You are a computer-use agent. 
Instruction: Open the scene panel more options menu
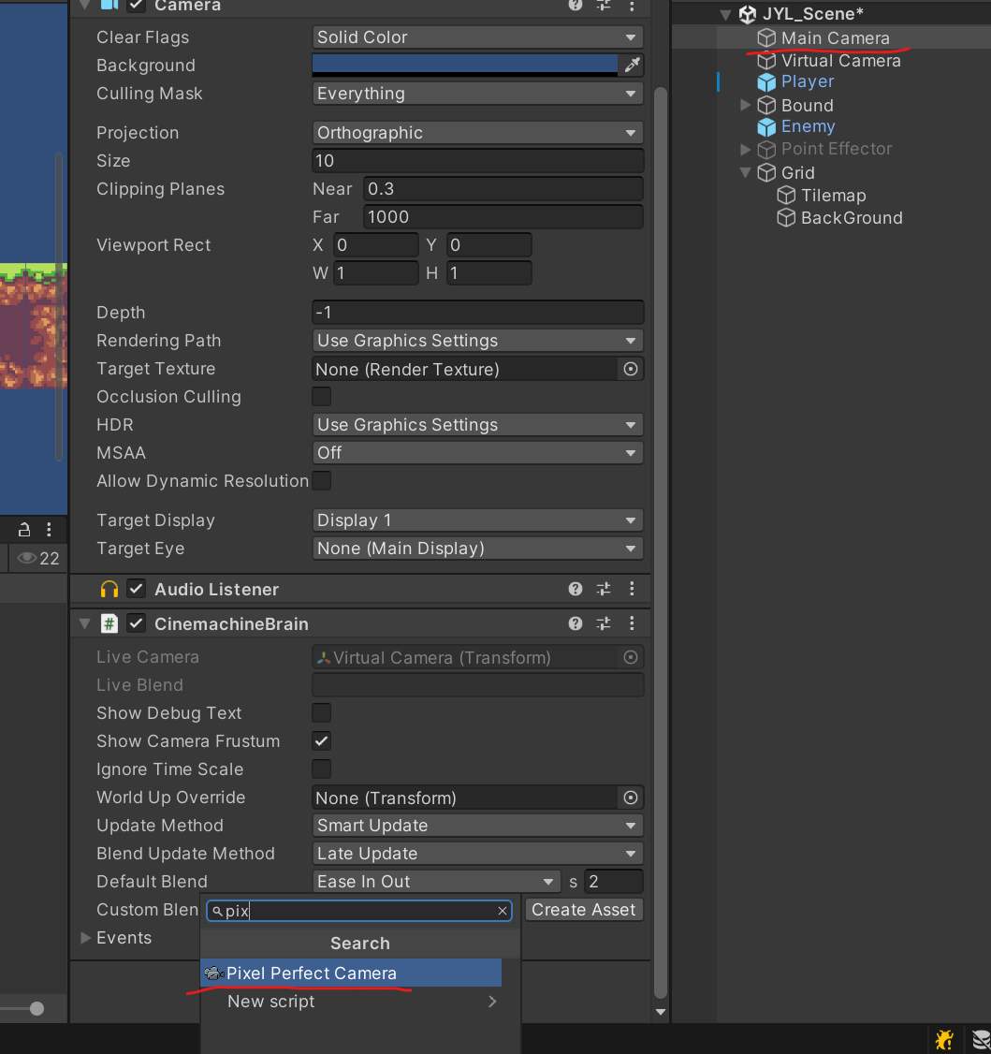pos(49,530)
